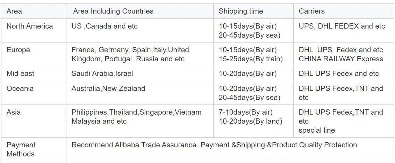Click the Payment Methods cell
The height and width of the screenshot is (163, 395).
(21, 149)
